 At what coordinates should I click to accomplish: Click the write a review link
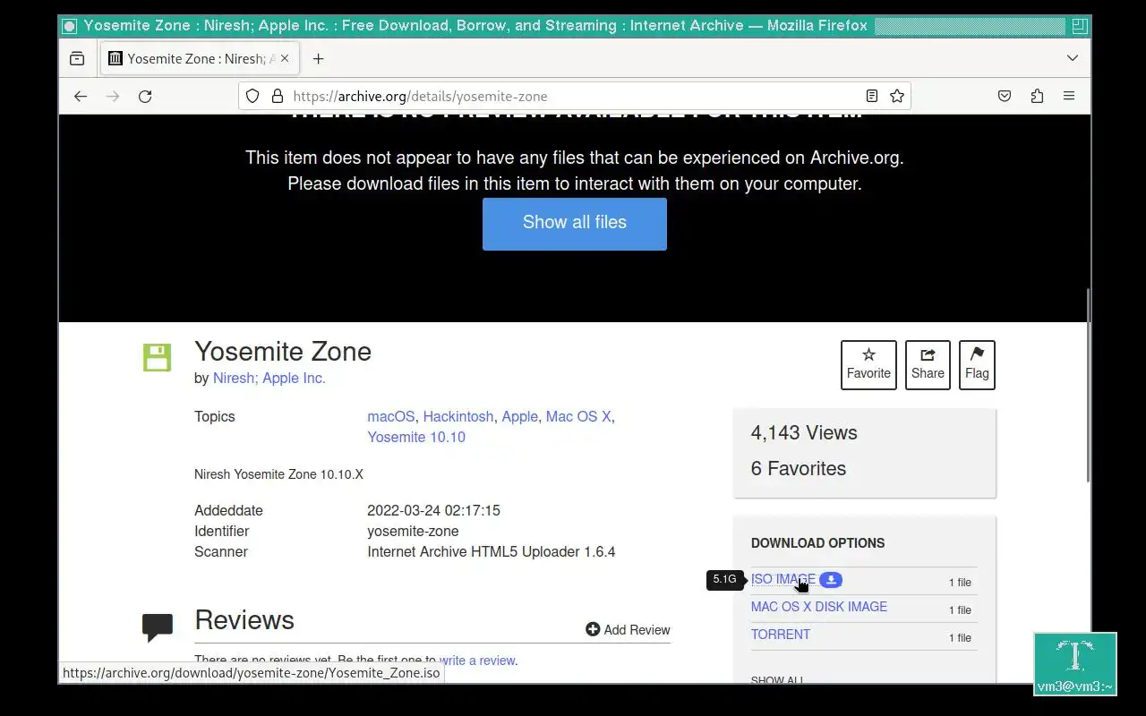(477, 661)
